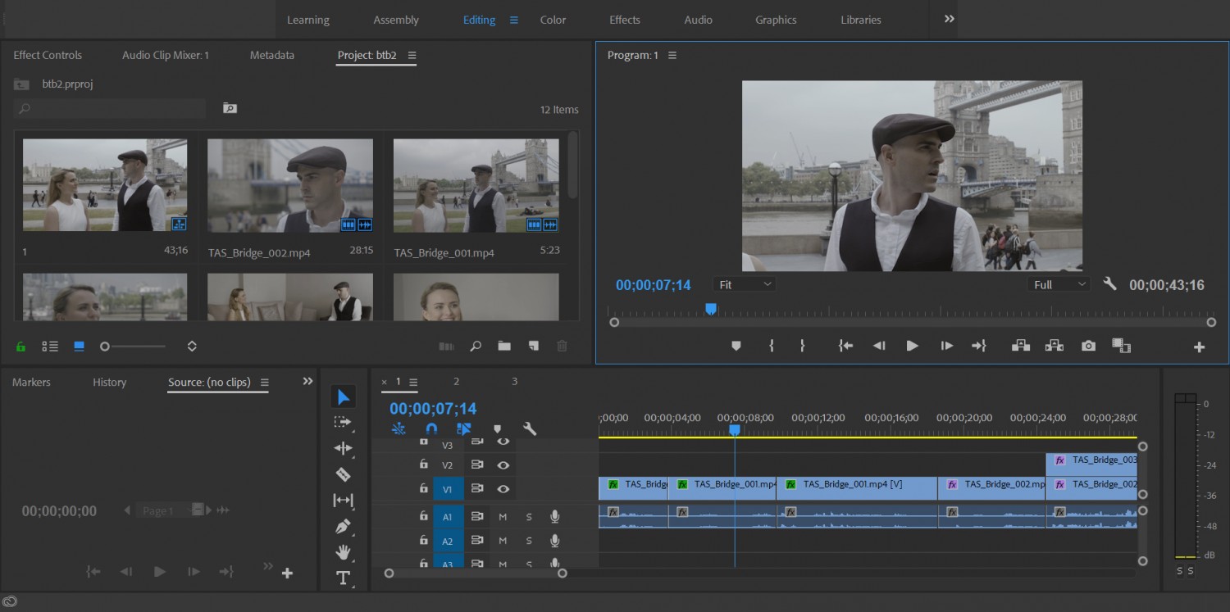The height and width of the screenshot is (612, 1230).
Task: Select the Selection tool arrow
Action: click(x=344, y=397)
